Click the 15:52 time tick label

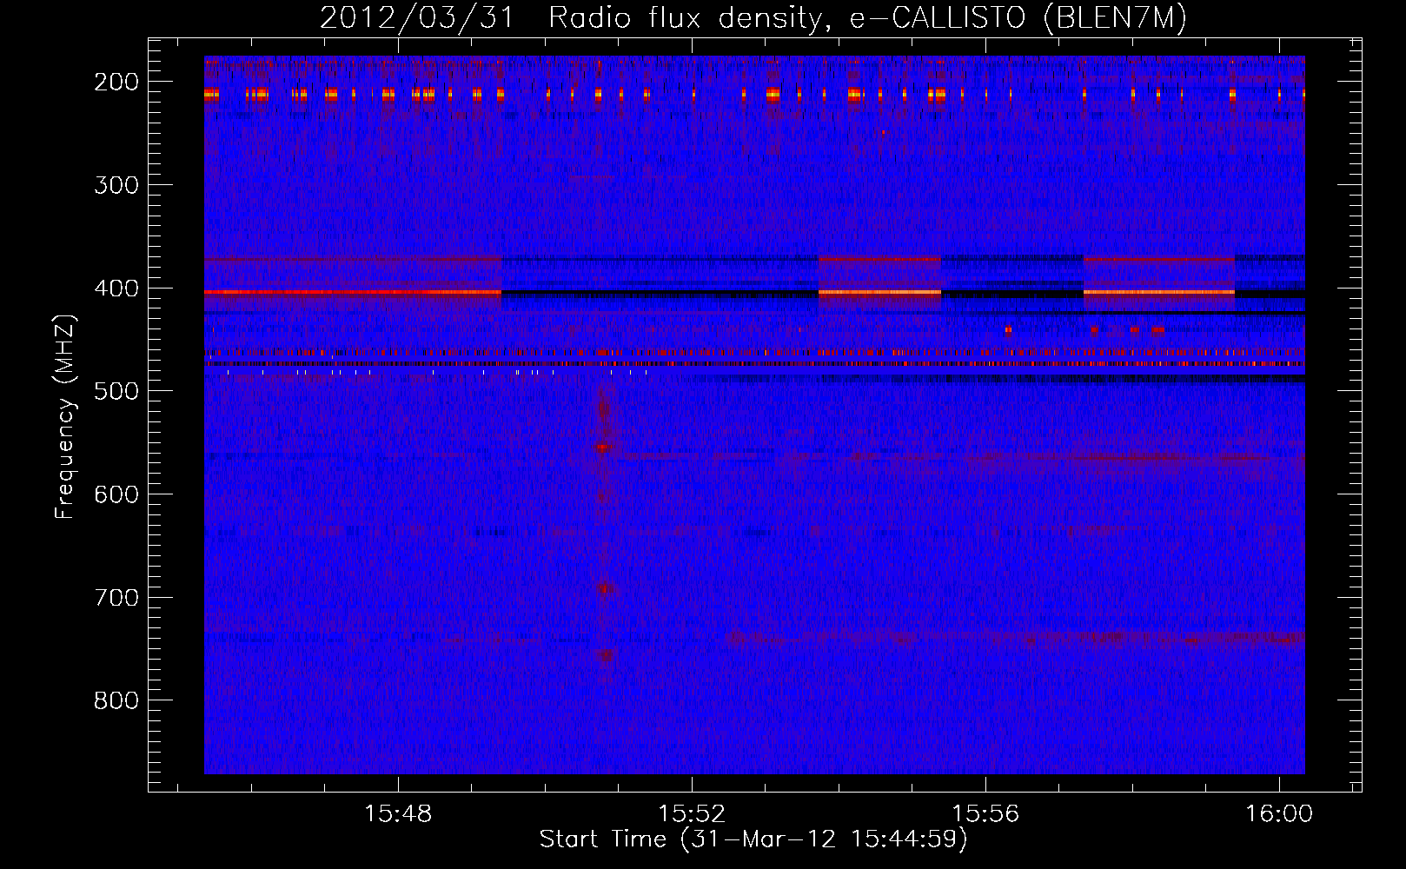pyautogui.click(x=692, y=814)
